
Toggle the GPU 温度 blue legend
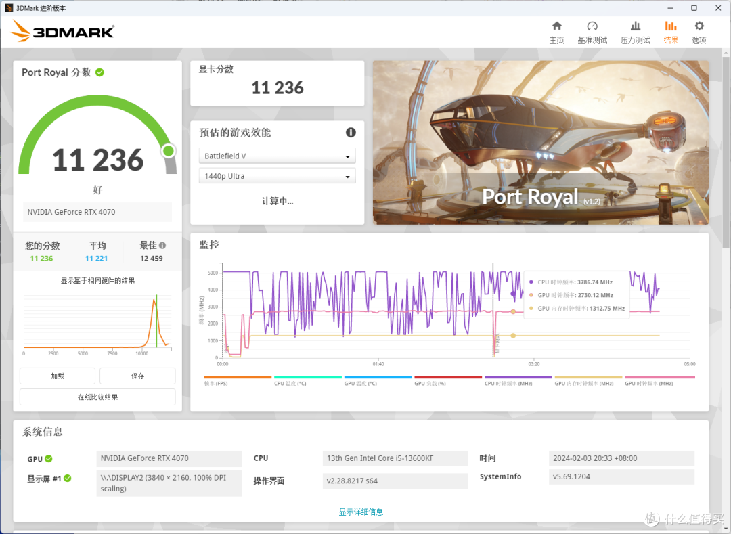pyautogui.click(x=378, y=380)
